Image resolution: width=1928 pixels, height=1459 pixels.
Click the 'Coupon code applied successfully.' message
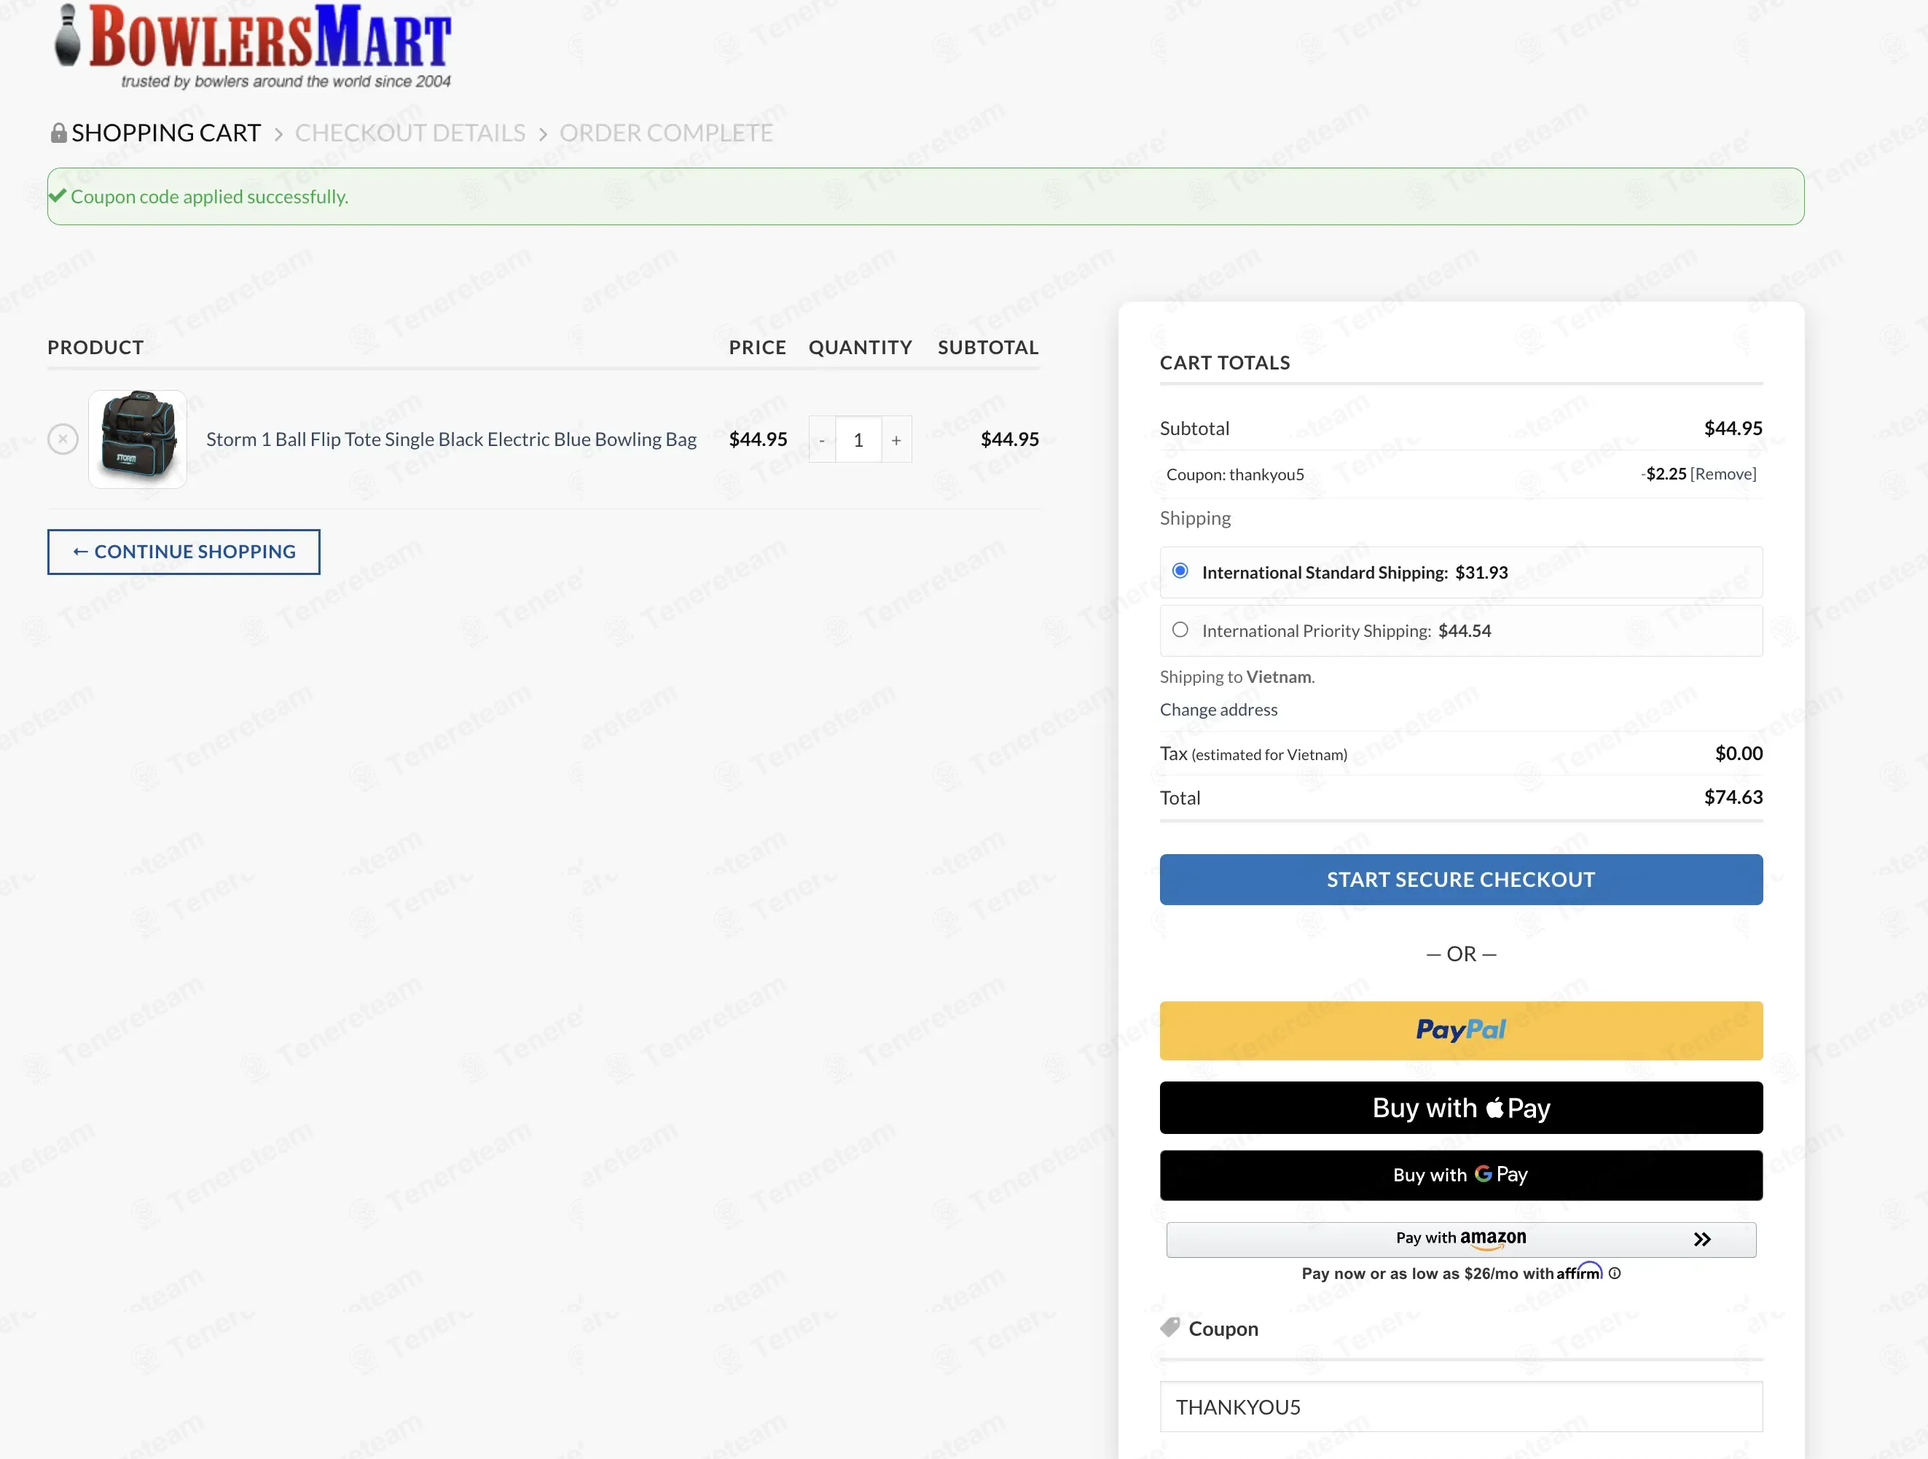pyautogui.click(x=209, y=197)
